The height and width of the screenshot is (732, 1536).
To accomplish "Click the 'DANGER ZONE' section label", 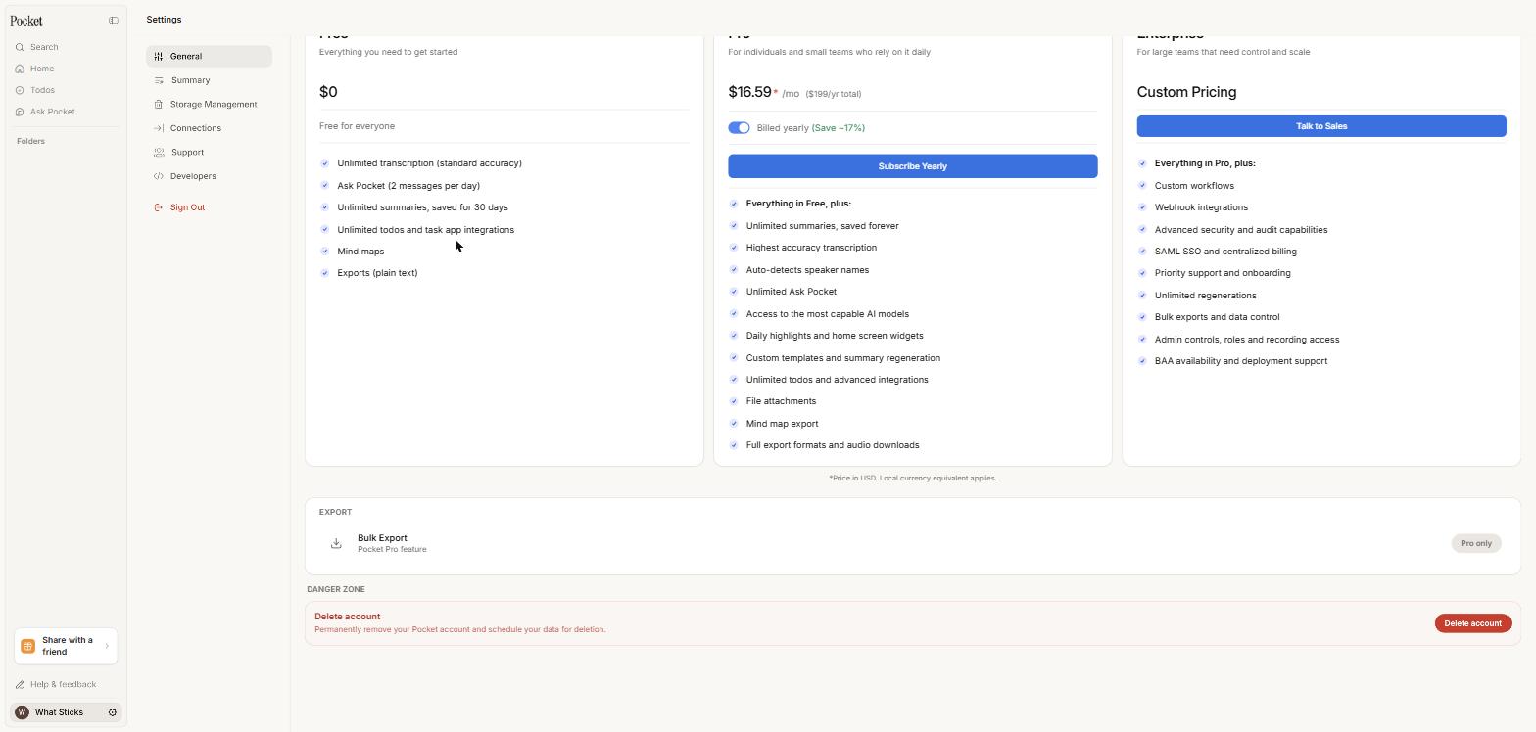I will point(335,589).
